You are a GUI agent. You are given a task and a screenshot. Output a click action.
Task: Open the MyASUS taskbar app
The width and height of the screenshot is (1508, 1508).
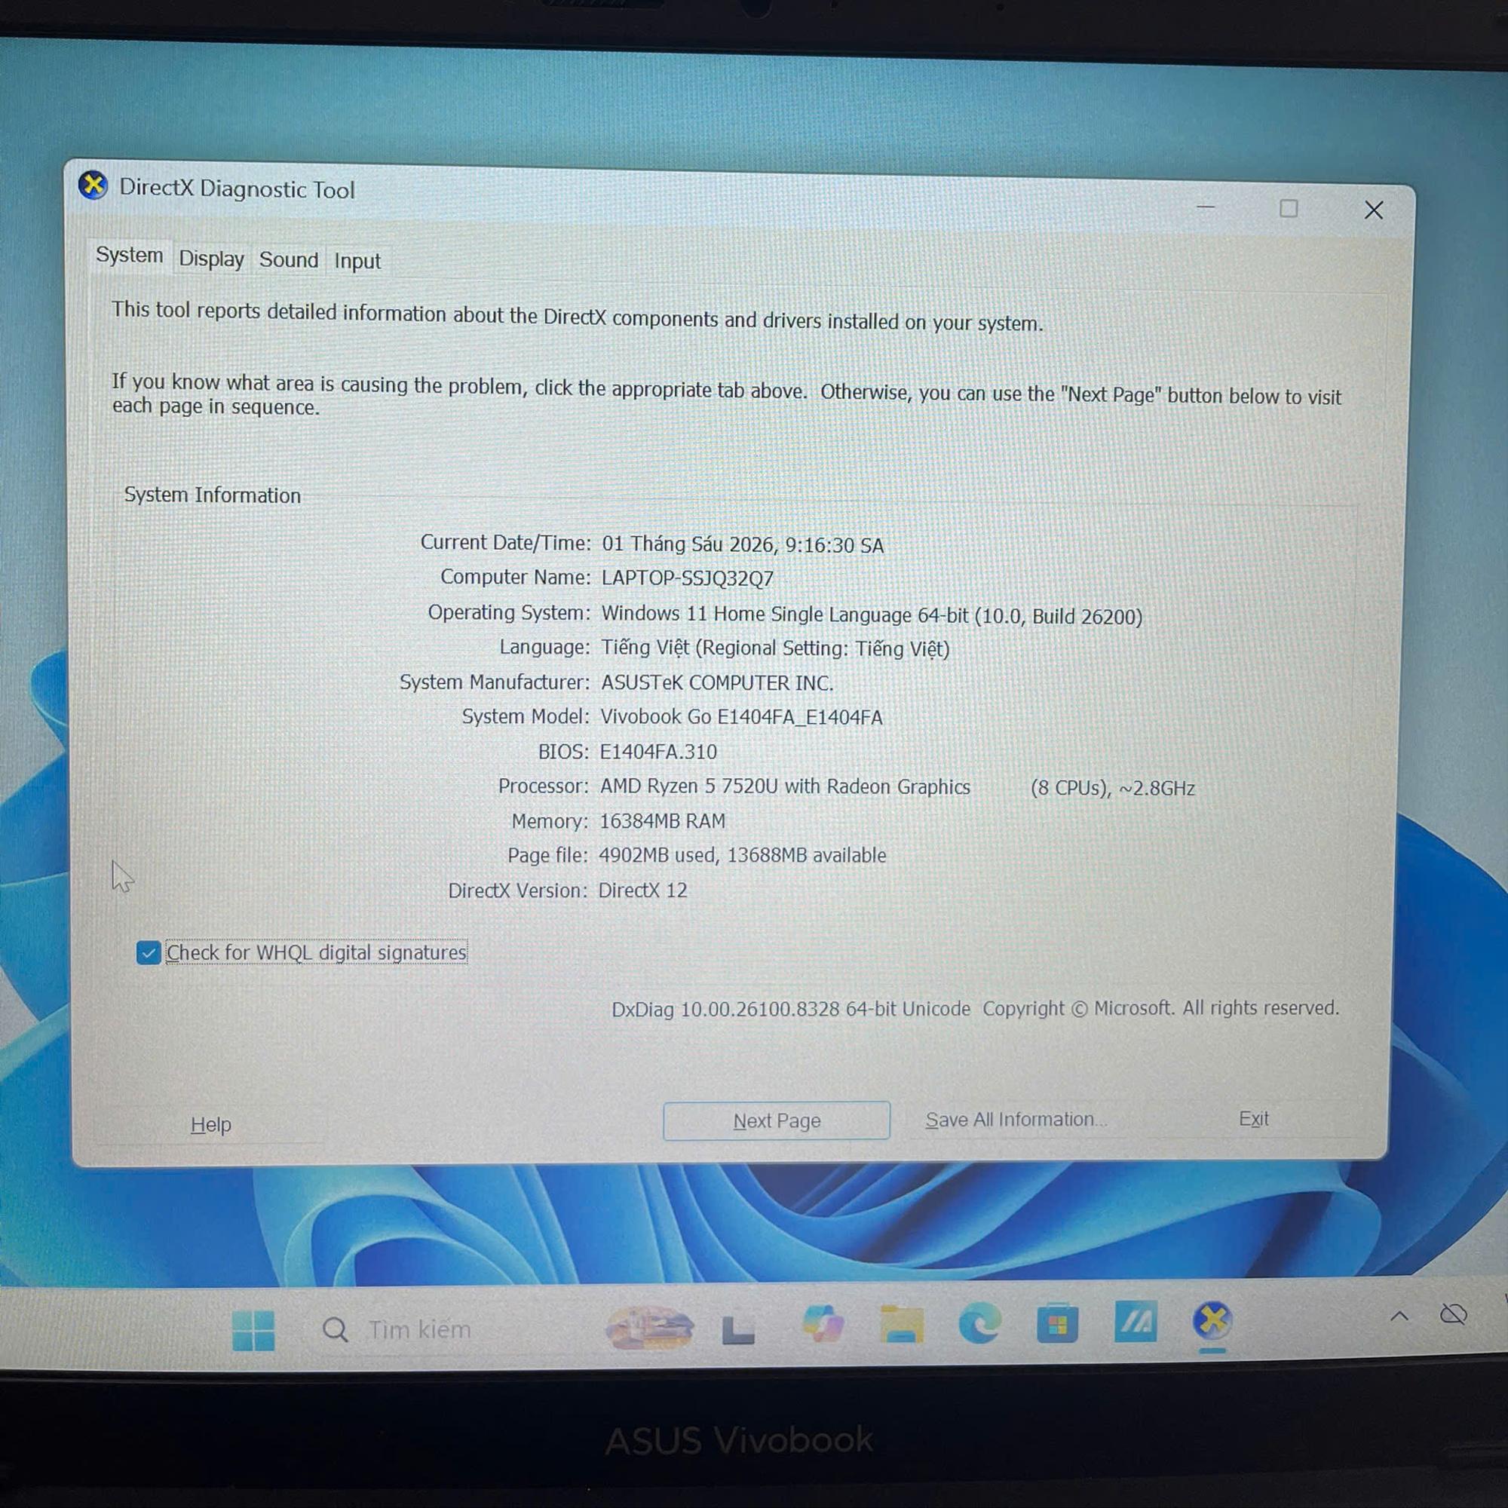[1136, 1323]
